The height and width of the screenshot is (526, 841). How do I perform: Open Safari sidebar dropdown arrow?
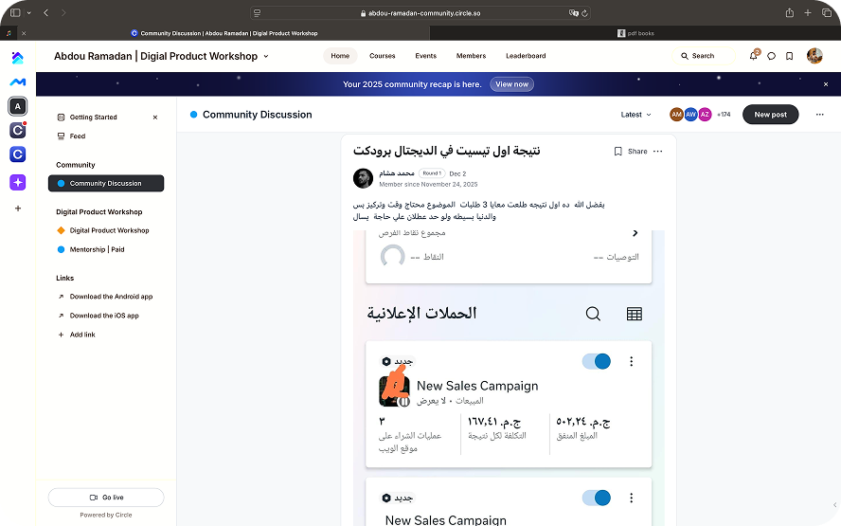[x=28, y=12]
